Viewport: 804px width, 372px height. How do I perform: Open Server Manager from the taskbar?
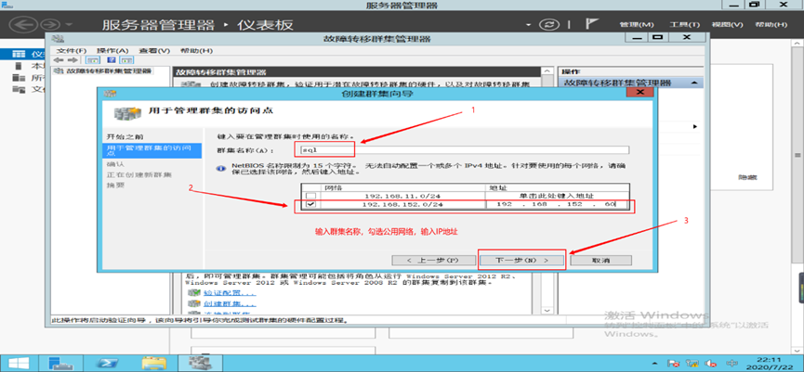click(60, 363)
